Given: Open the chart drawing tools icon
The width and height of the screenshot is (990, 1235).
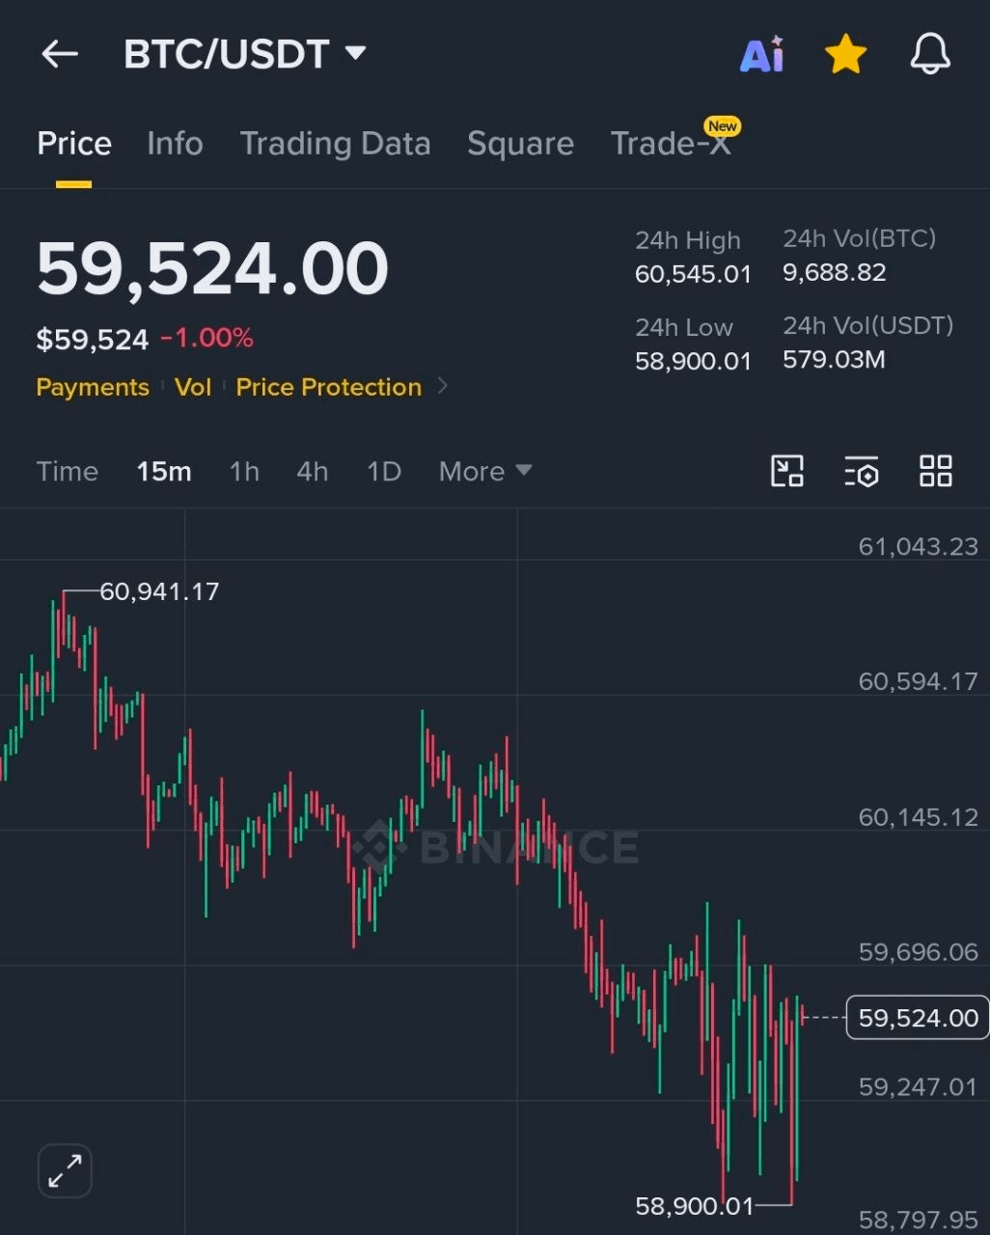Looking at the screenshot, I should pyautogui.click(x=787, y=471).
